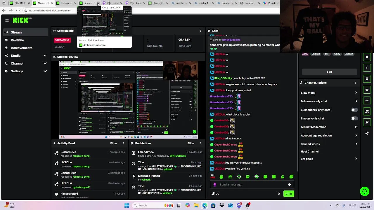Viewport: 374px width, 210px height.
Task: Click the Edit stream info button
Action: [x=329, y=72]
